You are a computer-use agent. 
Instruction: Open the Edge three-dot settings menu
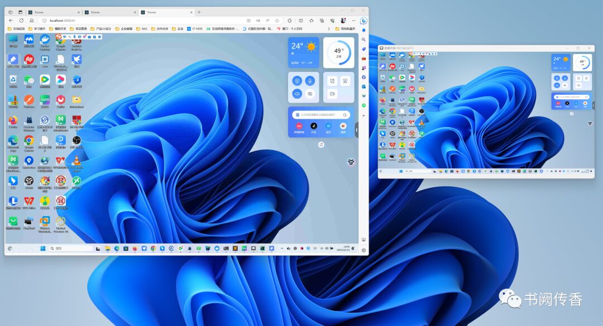[x=353, y=21]
